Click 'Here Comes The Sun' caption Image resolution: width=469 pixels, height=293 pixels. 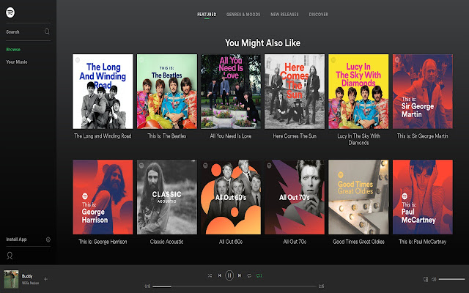click(295, 136)
